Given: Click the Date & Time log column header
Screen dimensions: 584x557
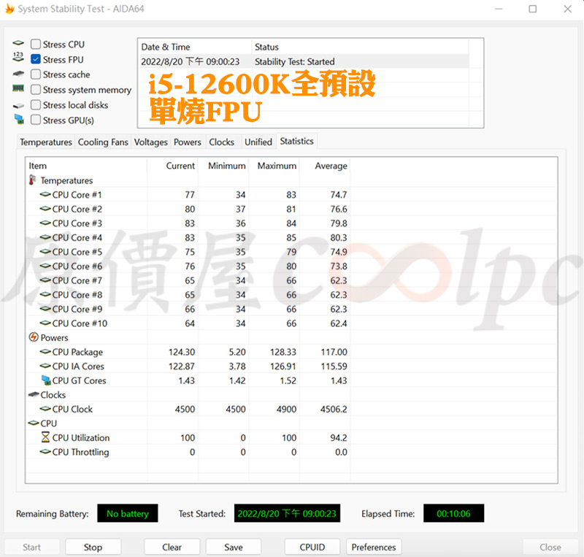Looking at the screenshot, I should tap(195, 47).
